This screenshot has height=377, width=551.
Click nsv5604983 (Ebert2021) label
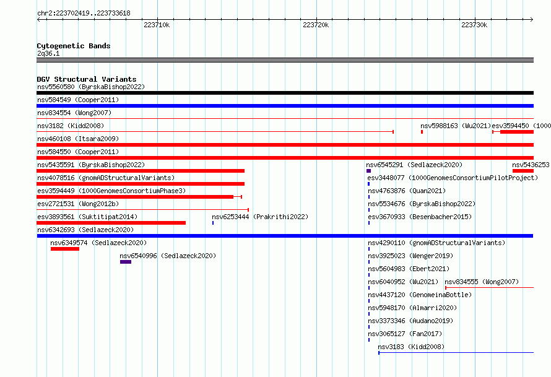(409, 269)
